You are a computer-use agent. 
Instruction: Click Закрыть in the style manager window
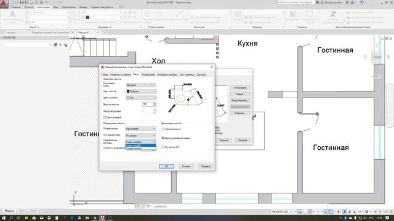point(224,141)
